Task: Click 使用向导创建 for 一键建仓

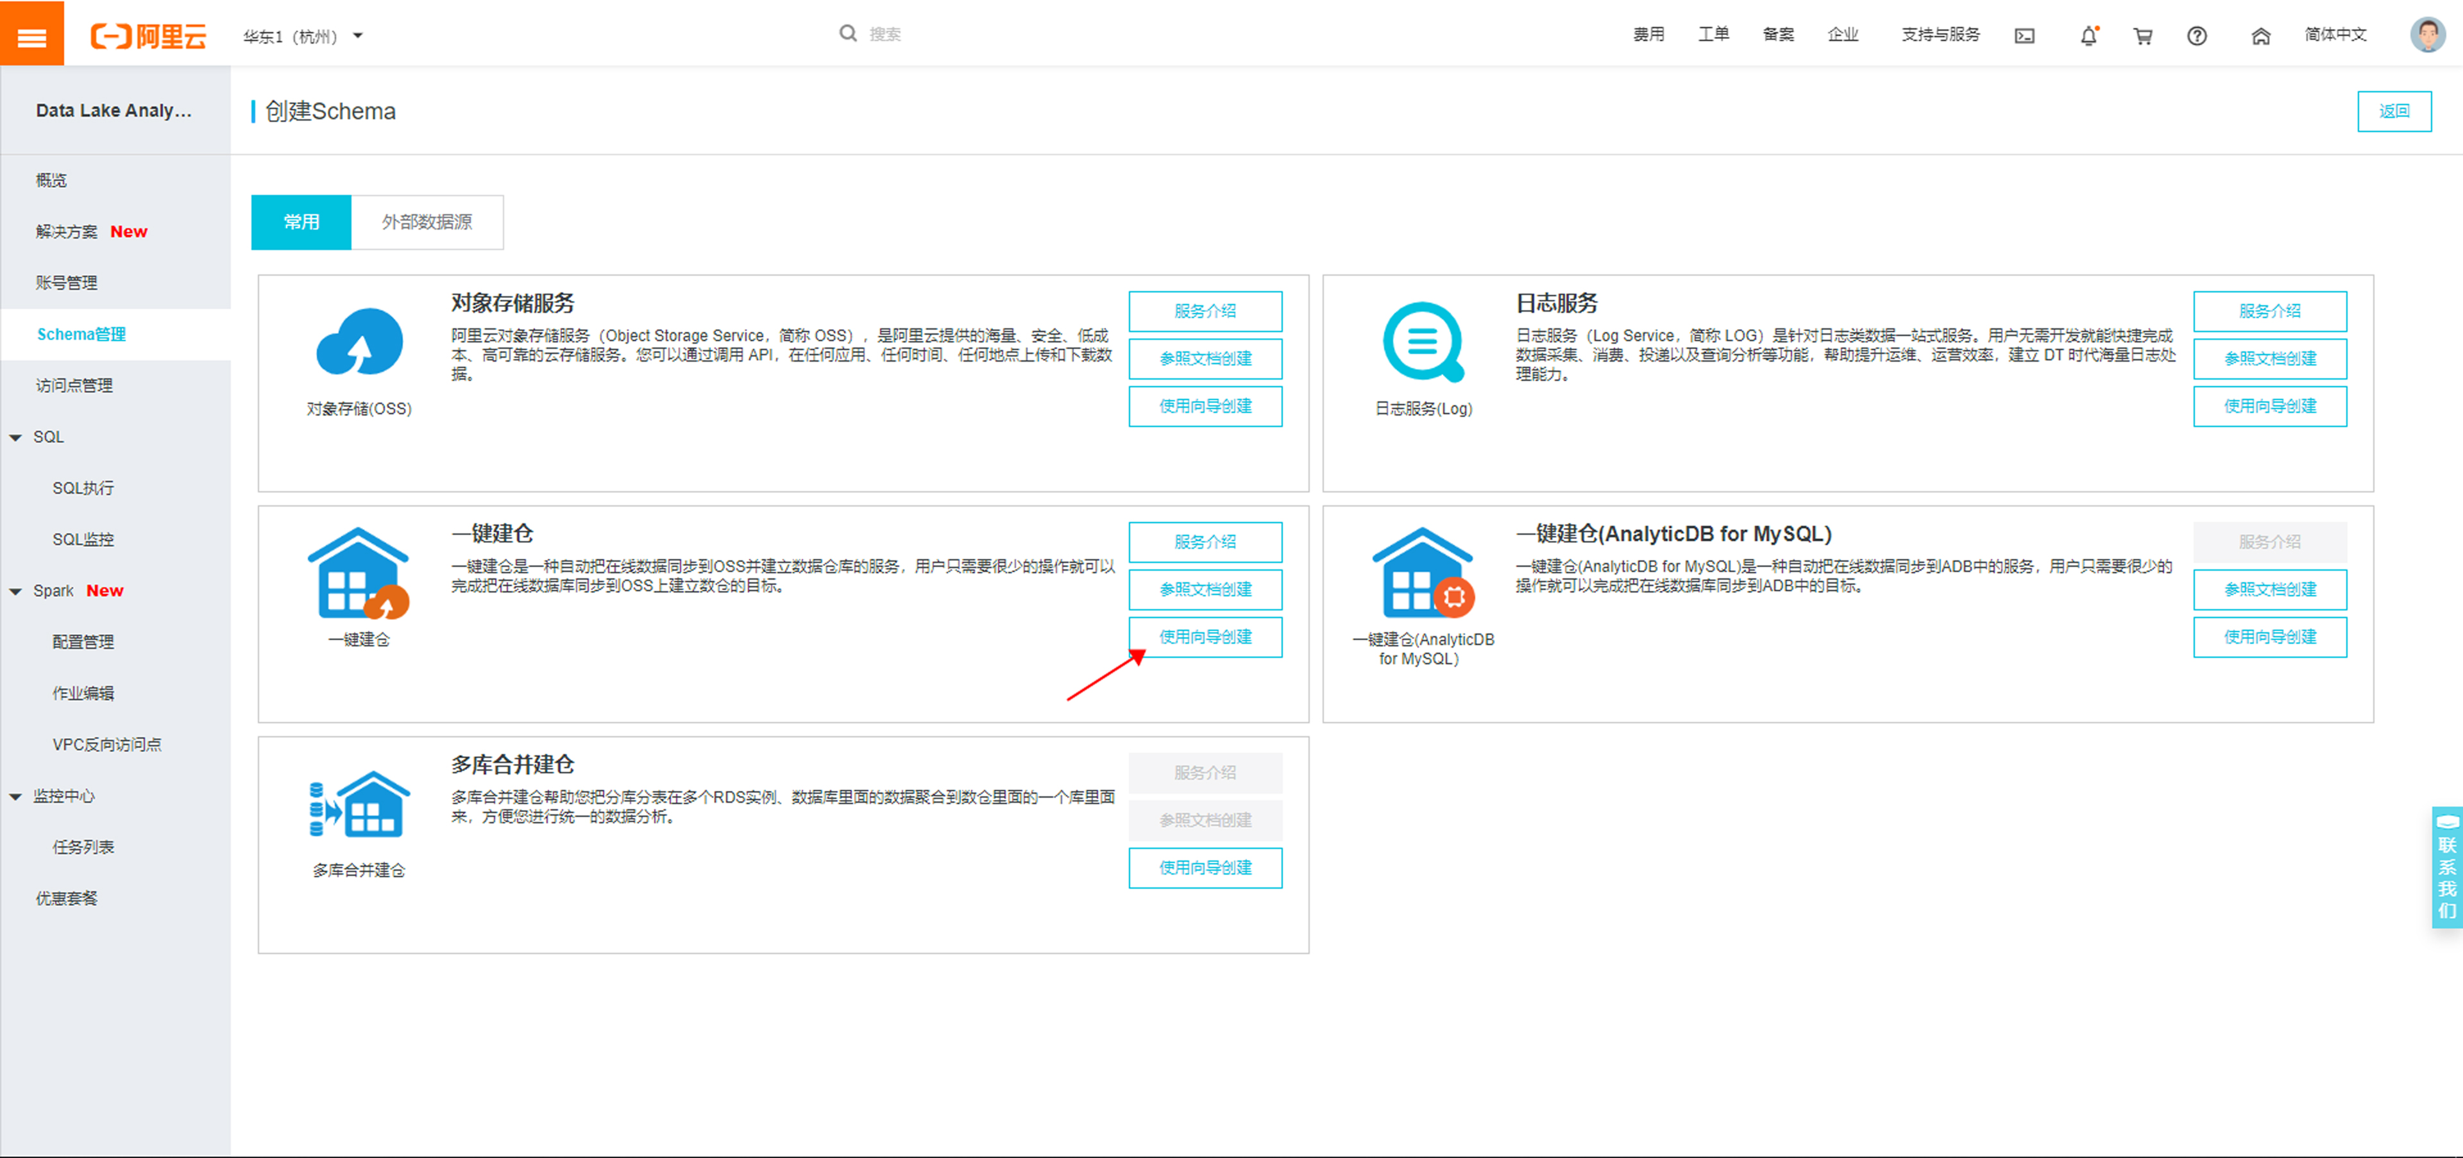Action: pos(1205,637)
